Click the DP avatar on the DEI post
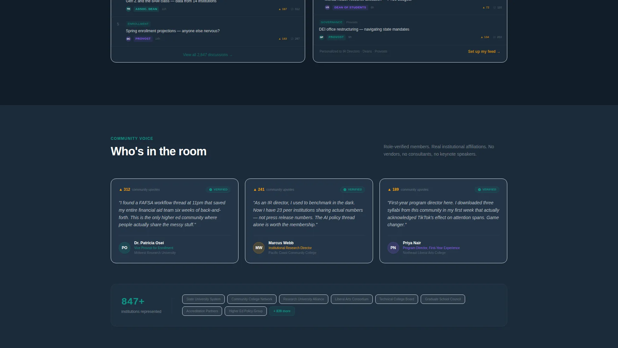Image resolution: width=618 pixels, height=348 pixels. click(322, 37)
